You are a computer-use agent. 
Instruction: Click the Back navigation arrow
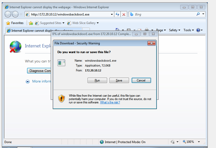pyautogui.click(x=8, y=14)
